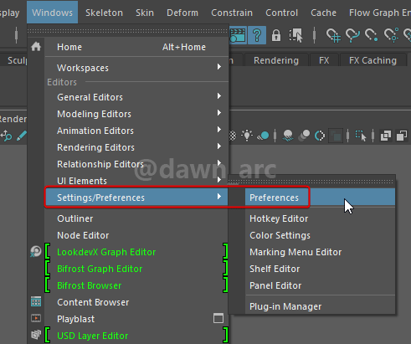This screenshot has width=411, height=344.
Task: Click the question mark help icon
Action: [x=257, y=35]
